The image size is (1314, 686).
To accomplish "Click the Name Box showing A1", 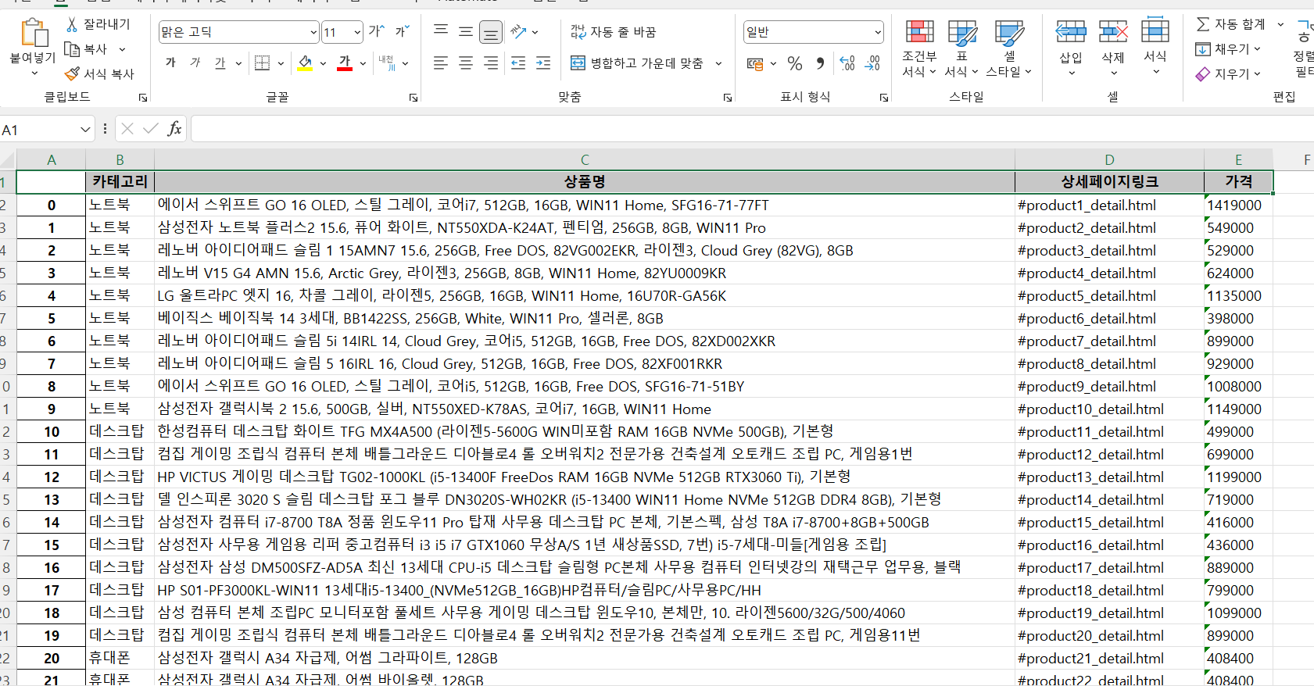I will pos(39,130).
